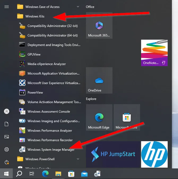Open Pictures icon in Start sidebar
Image resolution: width=178 pixels, height=179 pixels.
(x=7, y=137)
